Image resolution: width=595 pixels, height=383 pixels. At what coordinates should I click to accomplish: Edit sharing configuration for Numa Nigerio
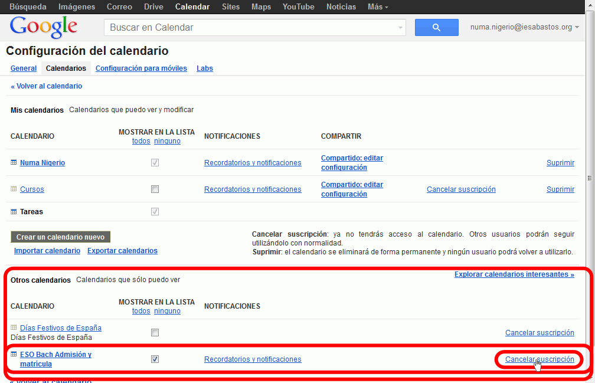click(352, 163)
